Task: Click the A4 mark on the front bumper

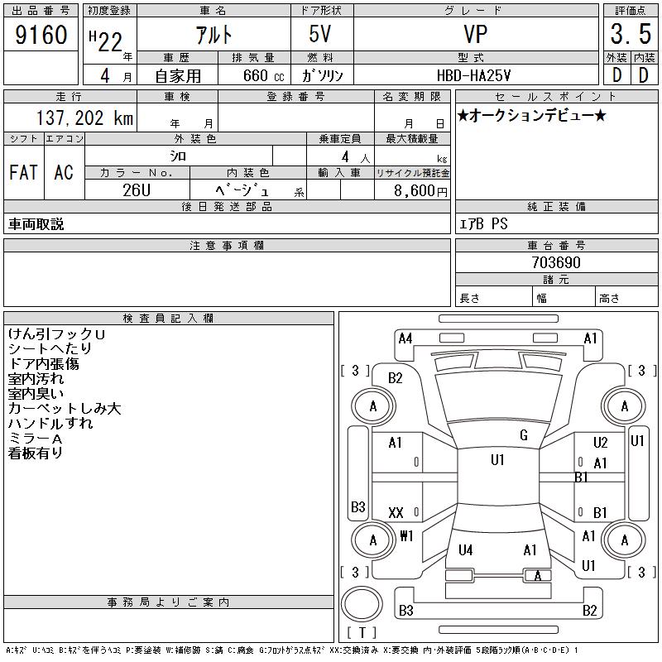Action: 405,338
